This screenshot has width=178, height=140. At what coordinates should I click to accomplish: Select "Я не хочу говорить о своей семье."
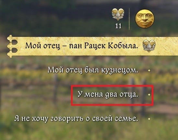[76, 119]
